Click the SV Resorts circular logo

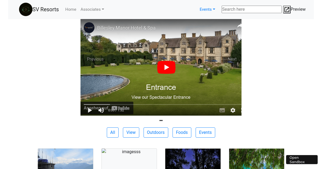click(x=26, y=9)
